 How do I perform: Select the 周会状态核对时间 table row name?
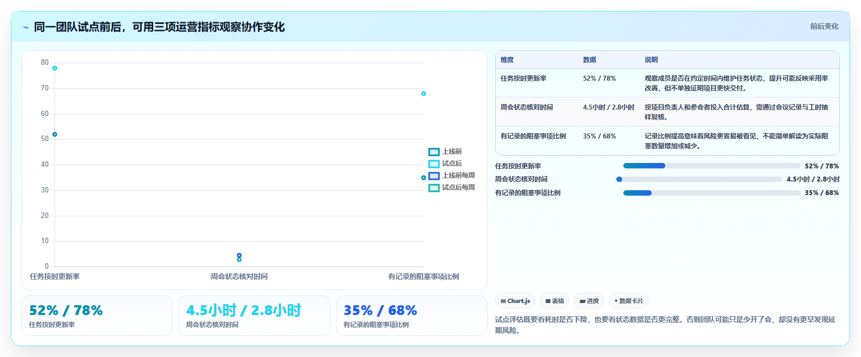527,107
